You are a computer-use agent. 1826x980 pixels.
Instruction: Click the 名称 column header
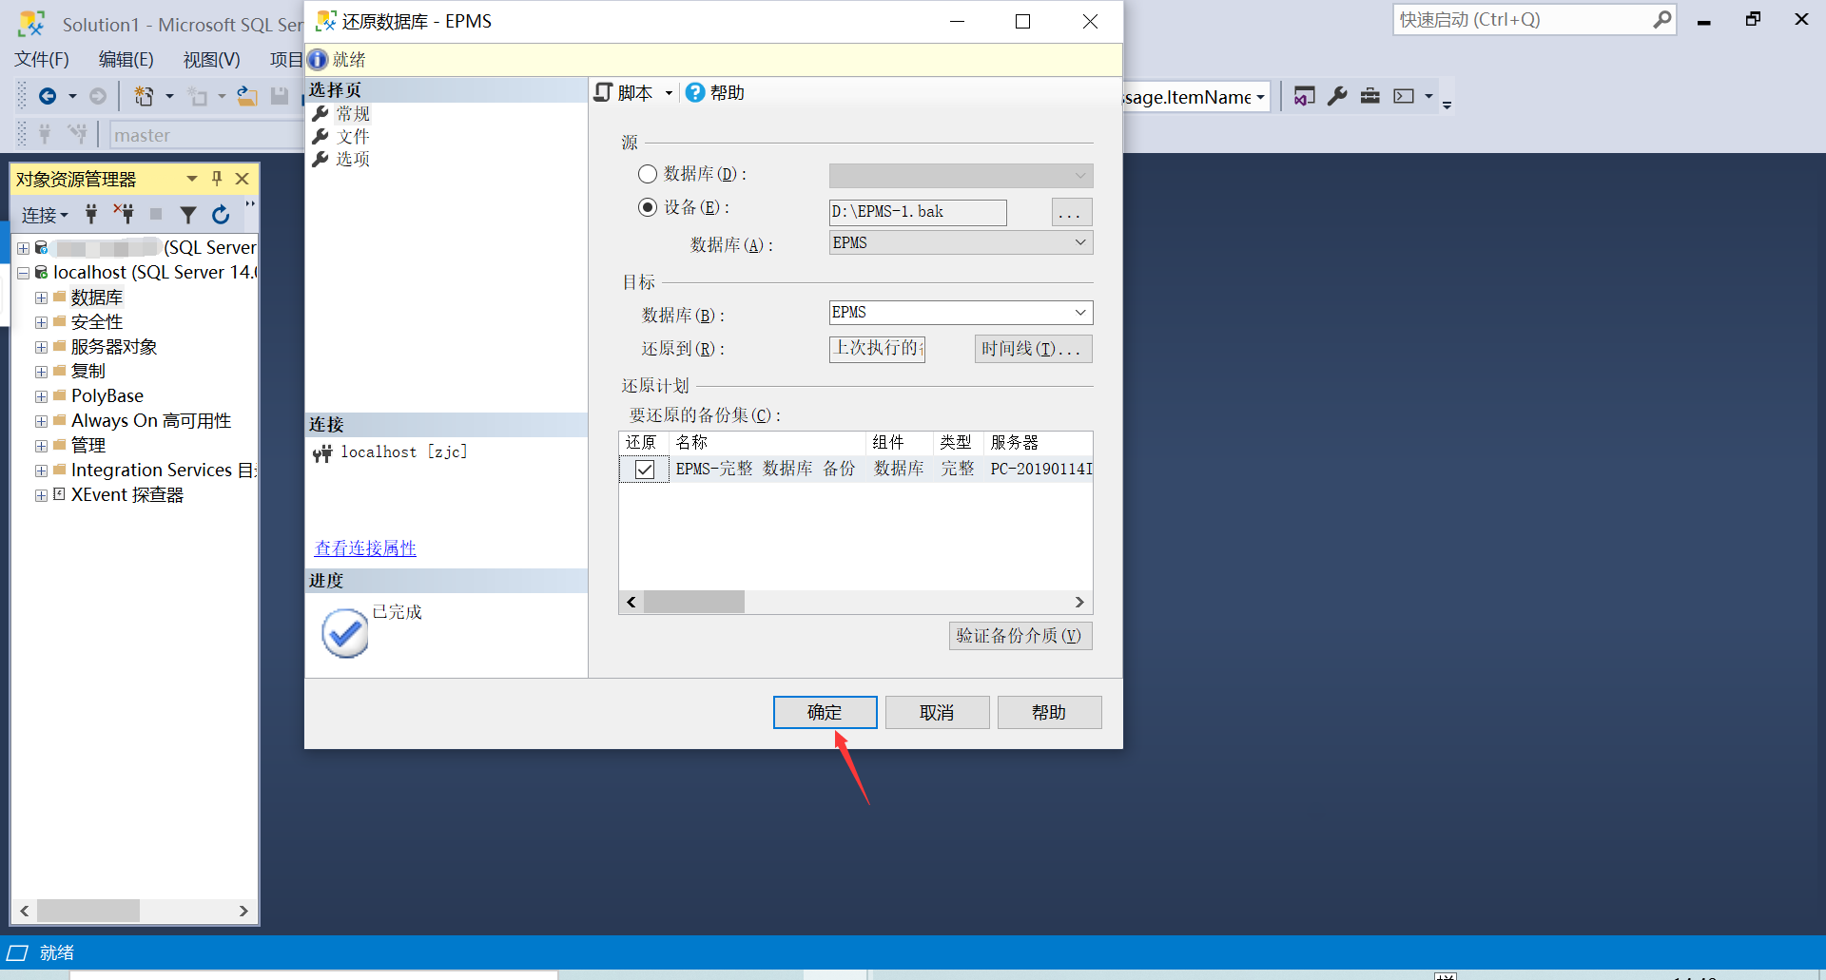[x=767, y=443]
